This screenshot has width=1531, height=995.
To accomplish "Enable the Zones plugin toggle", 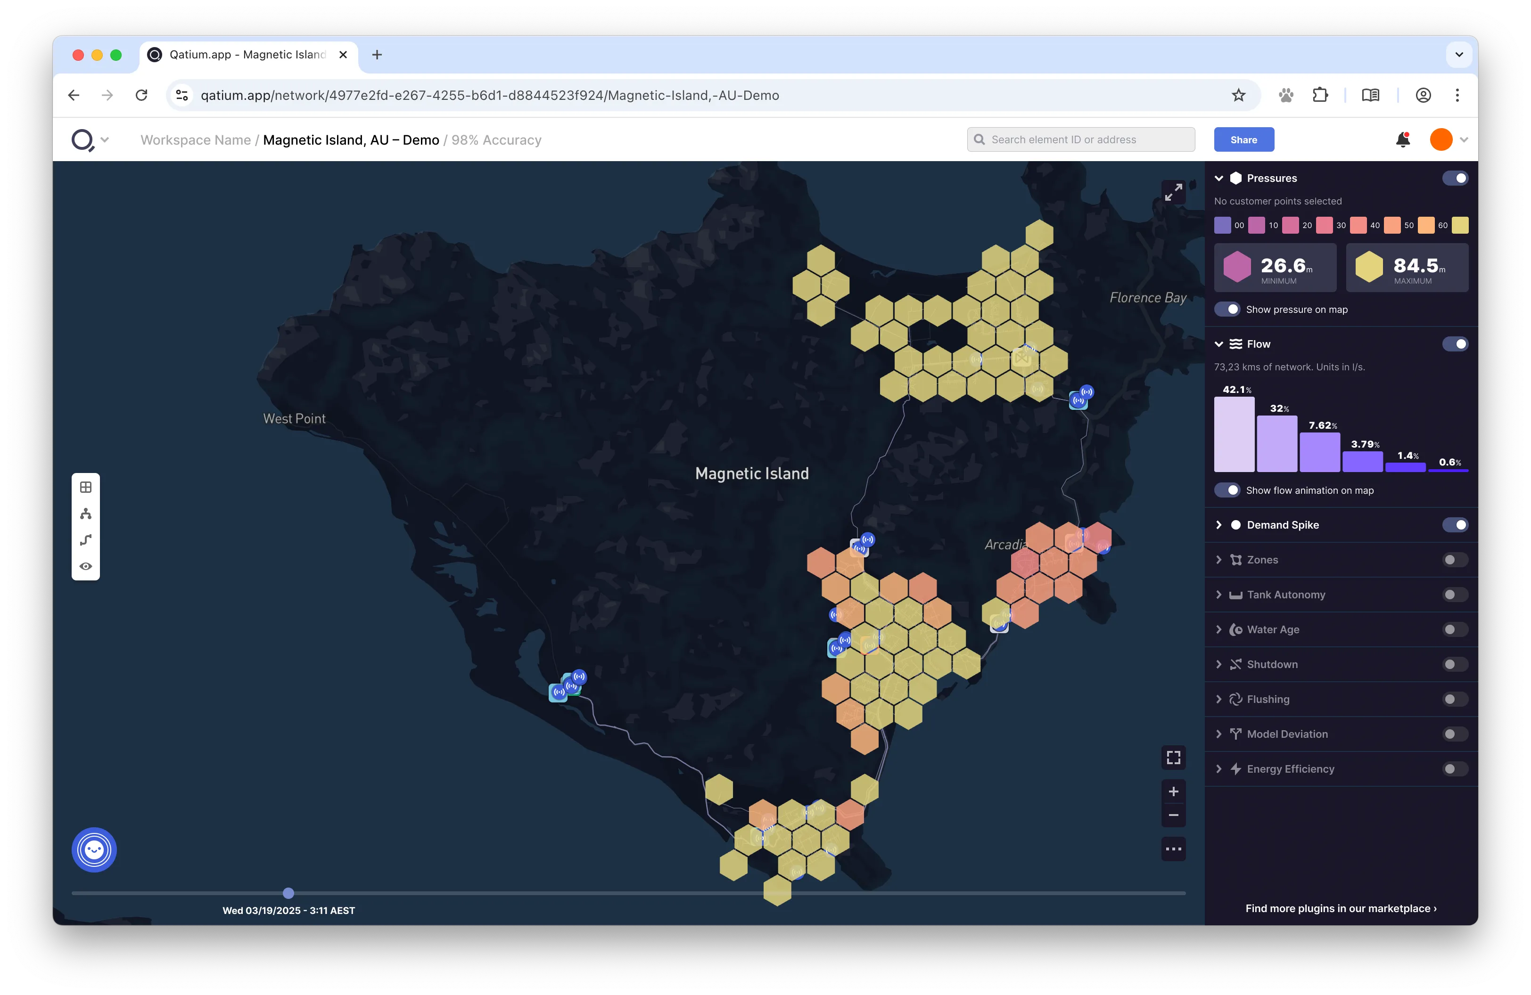I will (1455, 560).
